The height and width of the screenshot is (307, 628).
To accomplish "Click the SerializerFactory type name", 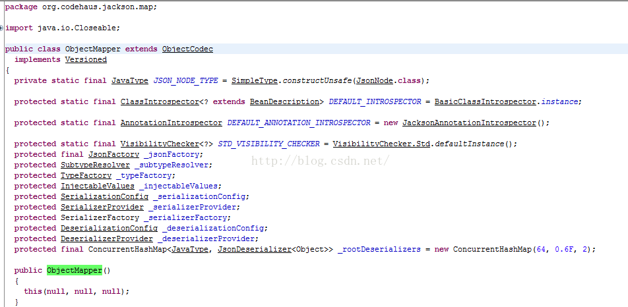I will [x=100, y=218].
